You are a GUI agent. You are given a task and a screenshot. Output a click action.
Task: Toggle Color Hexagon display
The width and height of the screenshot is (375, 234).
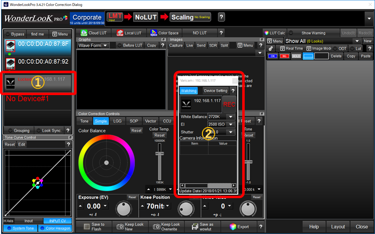[x=55, y=228]
